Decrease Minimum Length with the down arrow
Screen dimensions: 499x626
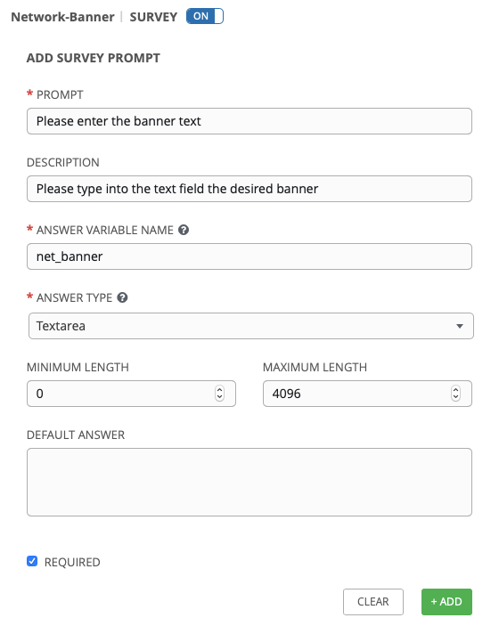219,397
